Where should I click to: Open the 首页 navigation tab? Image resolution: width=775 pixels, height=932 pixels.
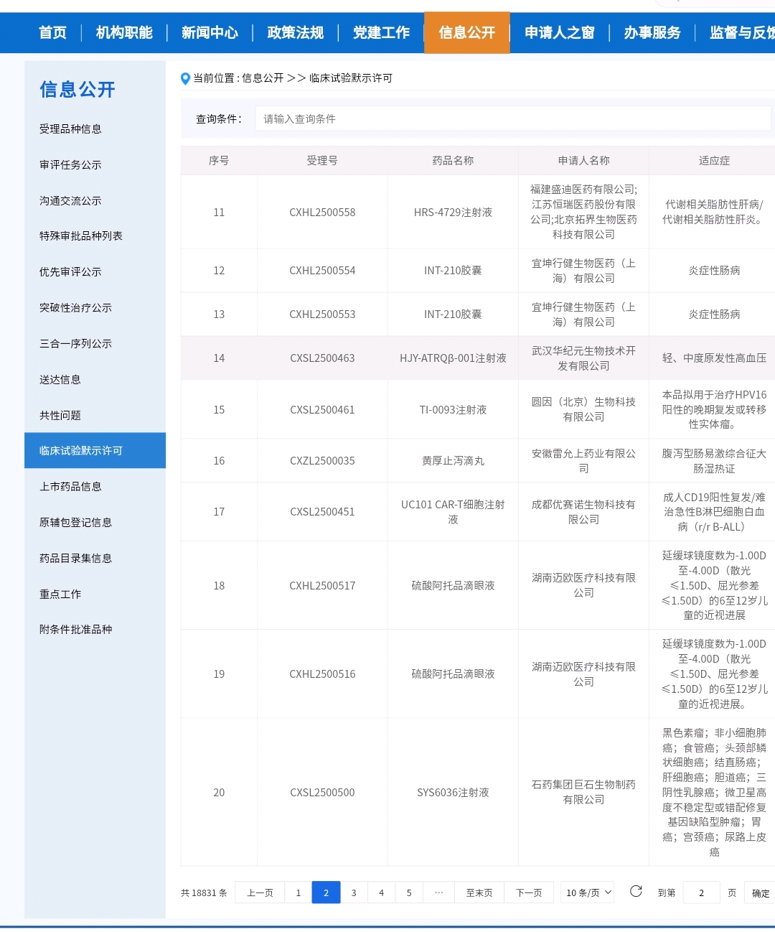(52, 32)
